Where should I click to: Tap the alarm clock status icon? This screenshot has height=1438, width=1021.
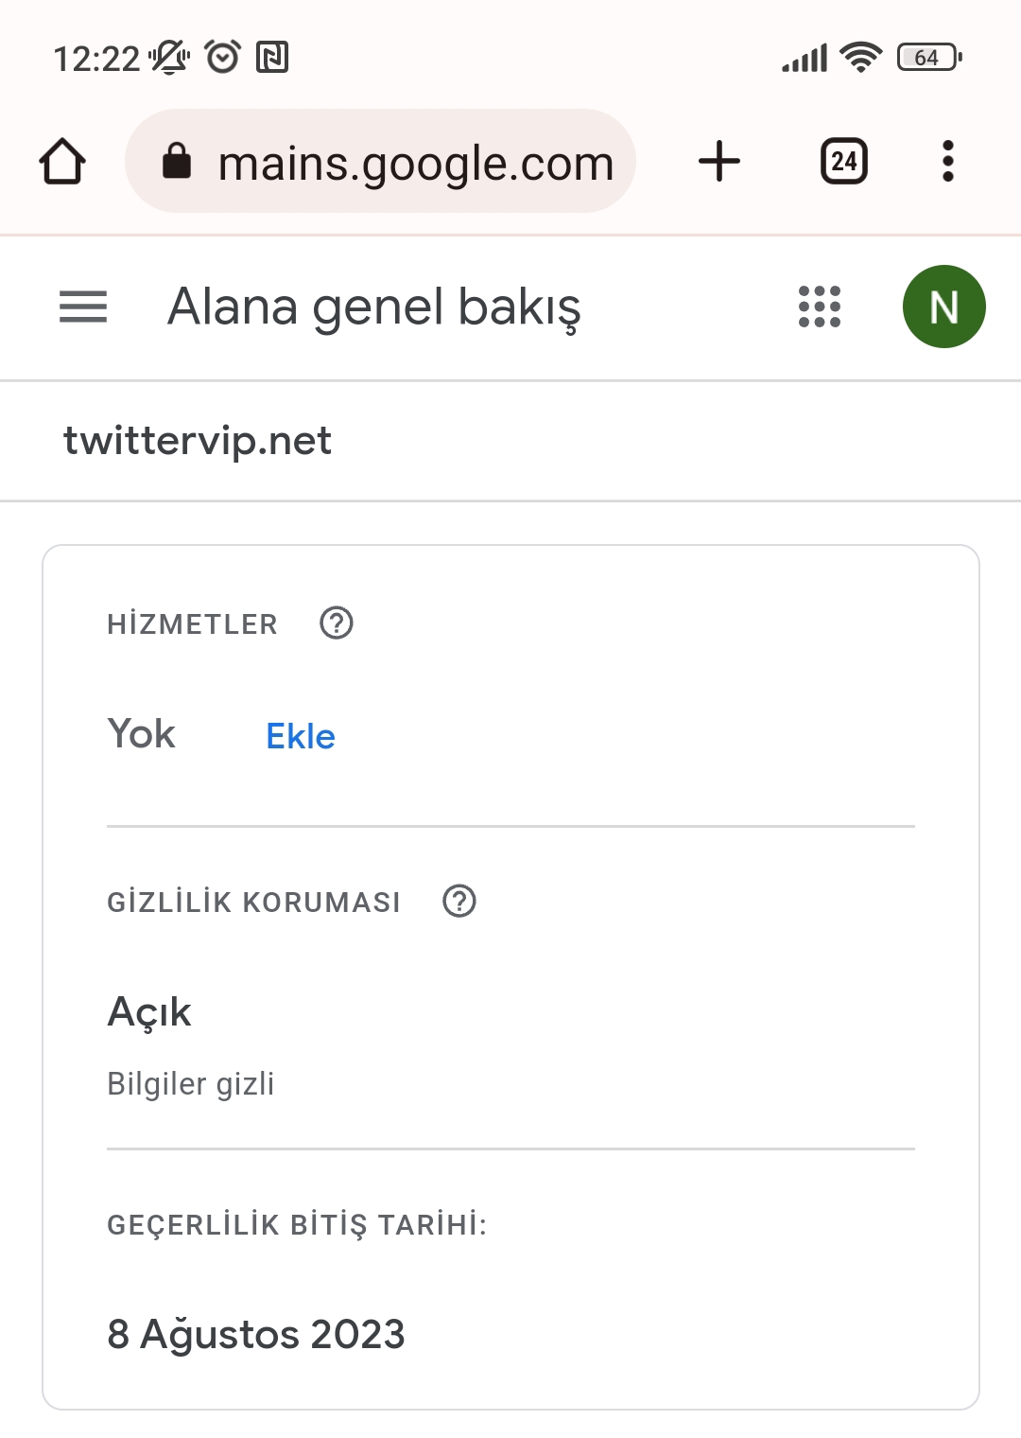tap(223, 57)
